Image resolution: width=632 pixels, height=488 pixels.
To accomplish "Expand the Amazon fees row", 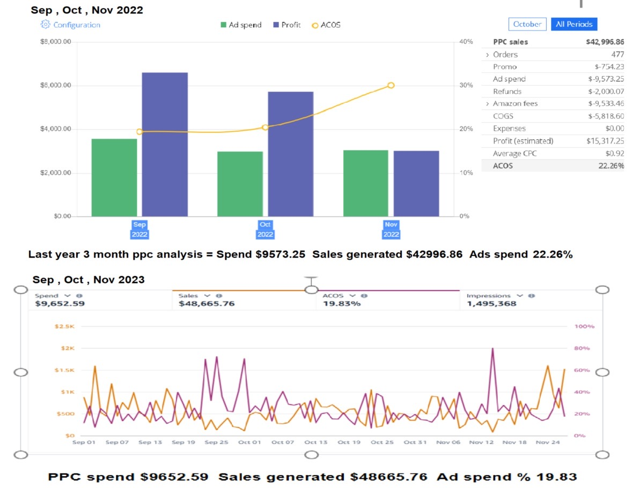I will tap(487, 104).
